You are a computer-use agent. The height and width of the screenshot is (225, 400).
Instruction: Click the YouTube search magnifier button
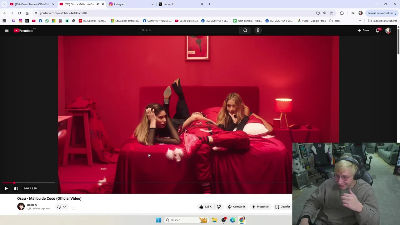coord(245,30)
